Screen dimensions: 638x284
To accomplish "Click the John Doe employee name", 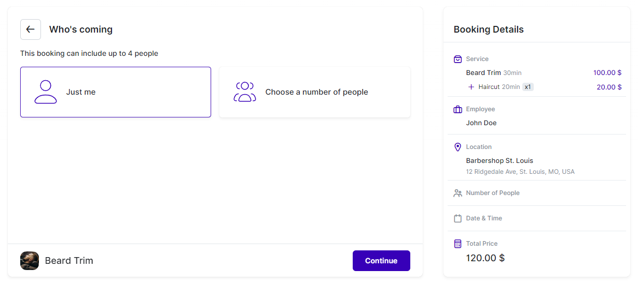I will (x=481, y=123).
